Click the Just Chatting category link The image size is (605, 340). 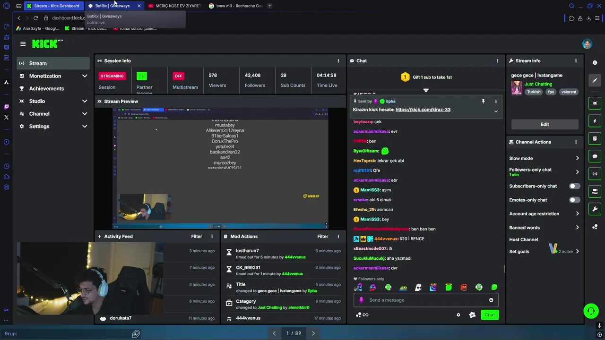coord(538,84)
